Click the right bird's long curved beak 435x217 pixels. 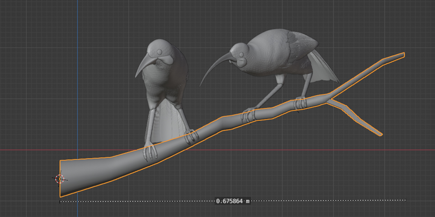pos(214,67)
